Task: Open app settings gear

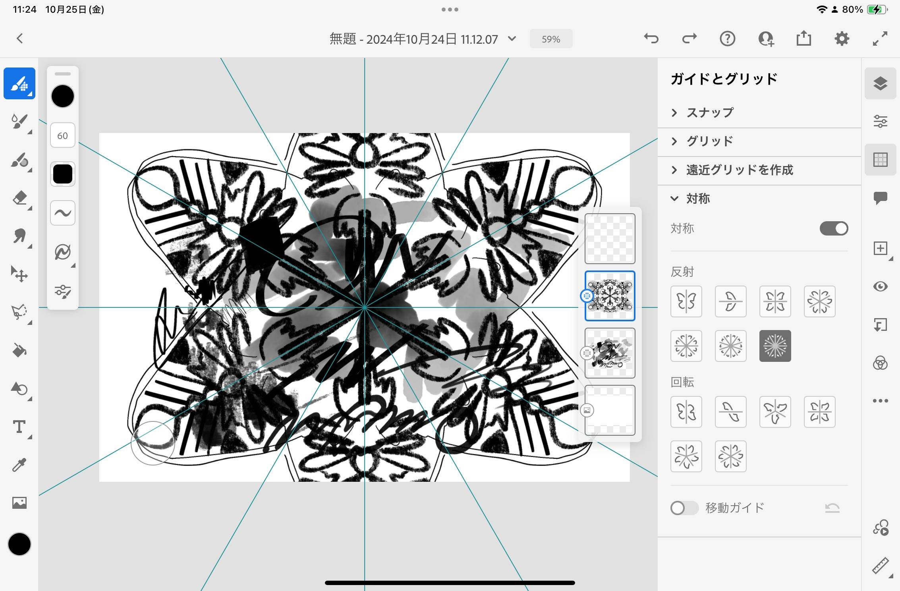Action: [842, 39]
